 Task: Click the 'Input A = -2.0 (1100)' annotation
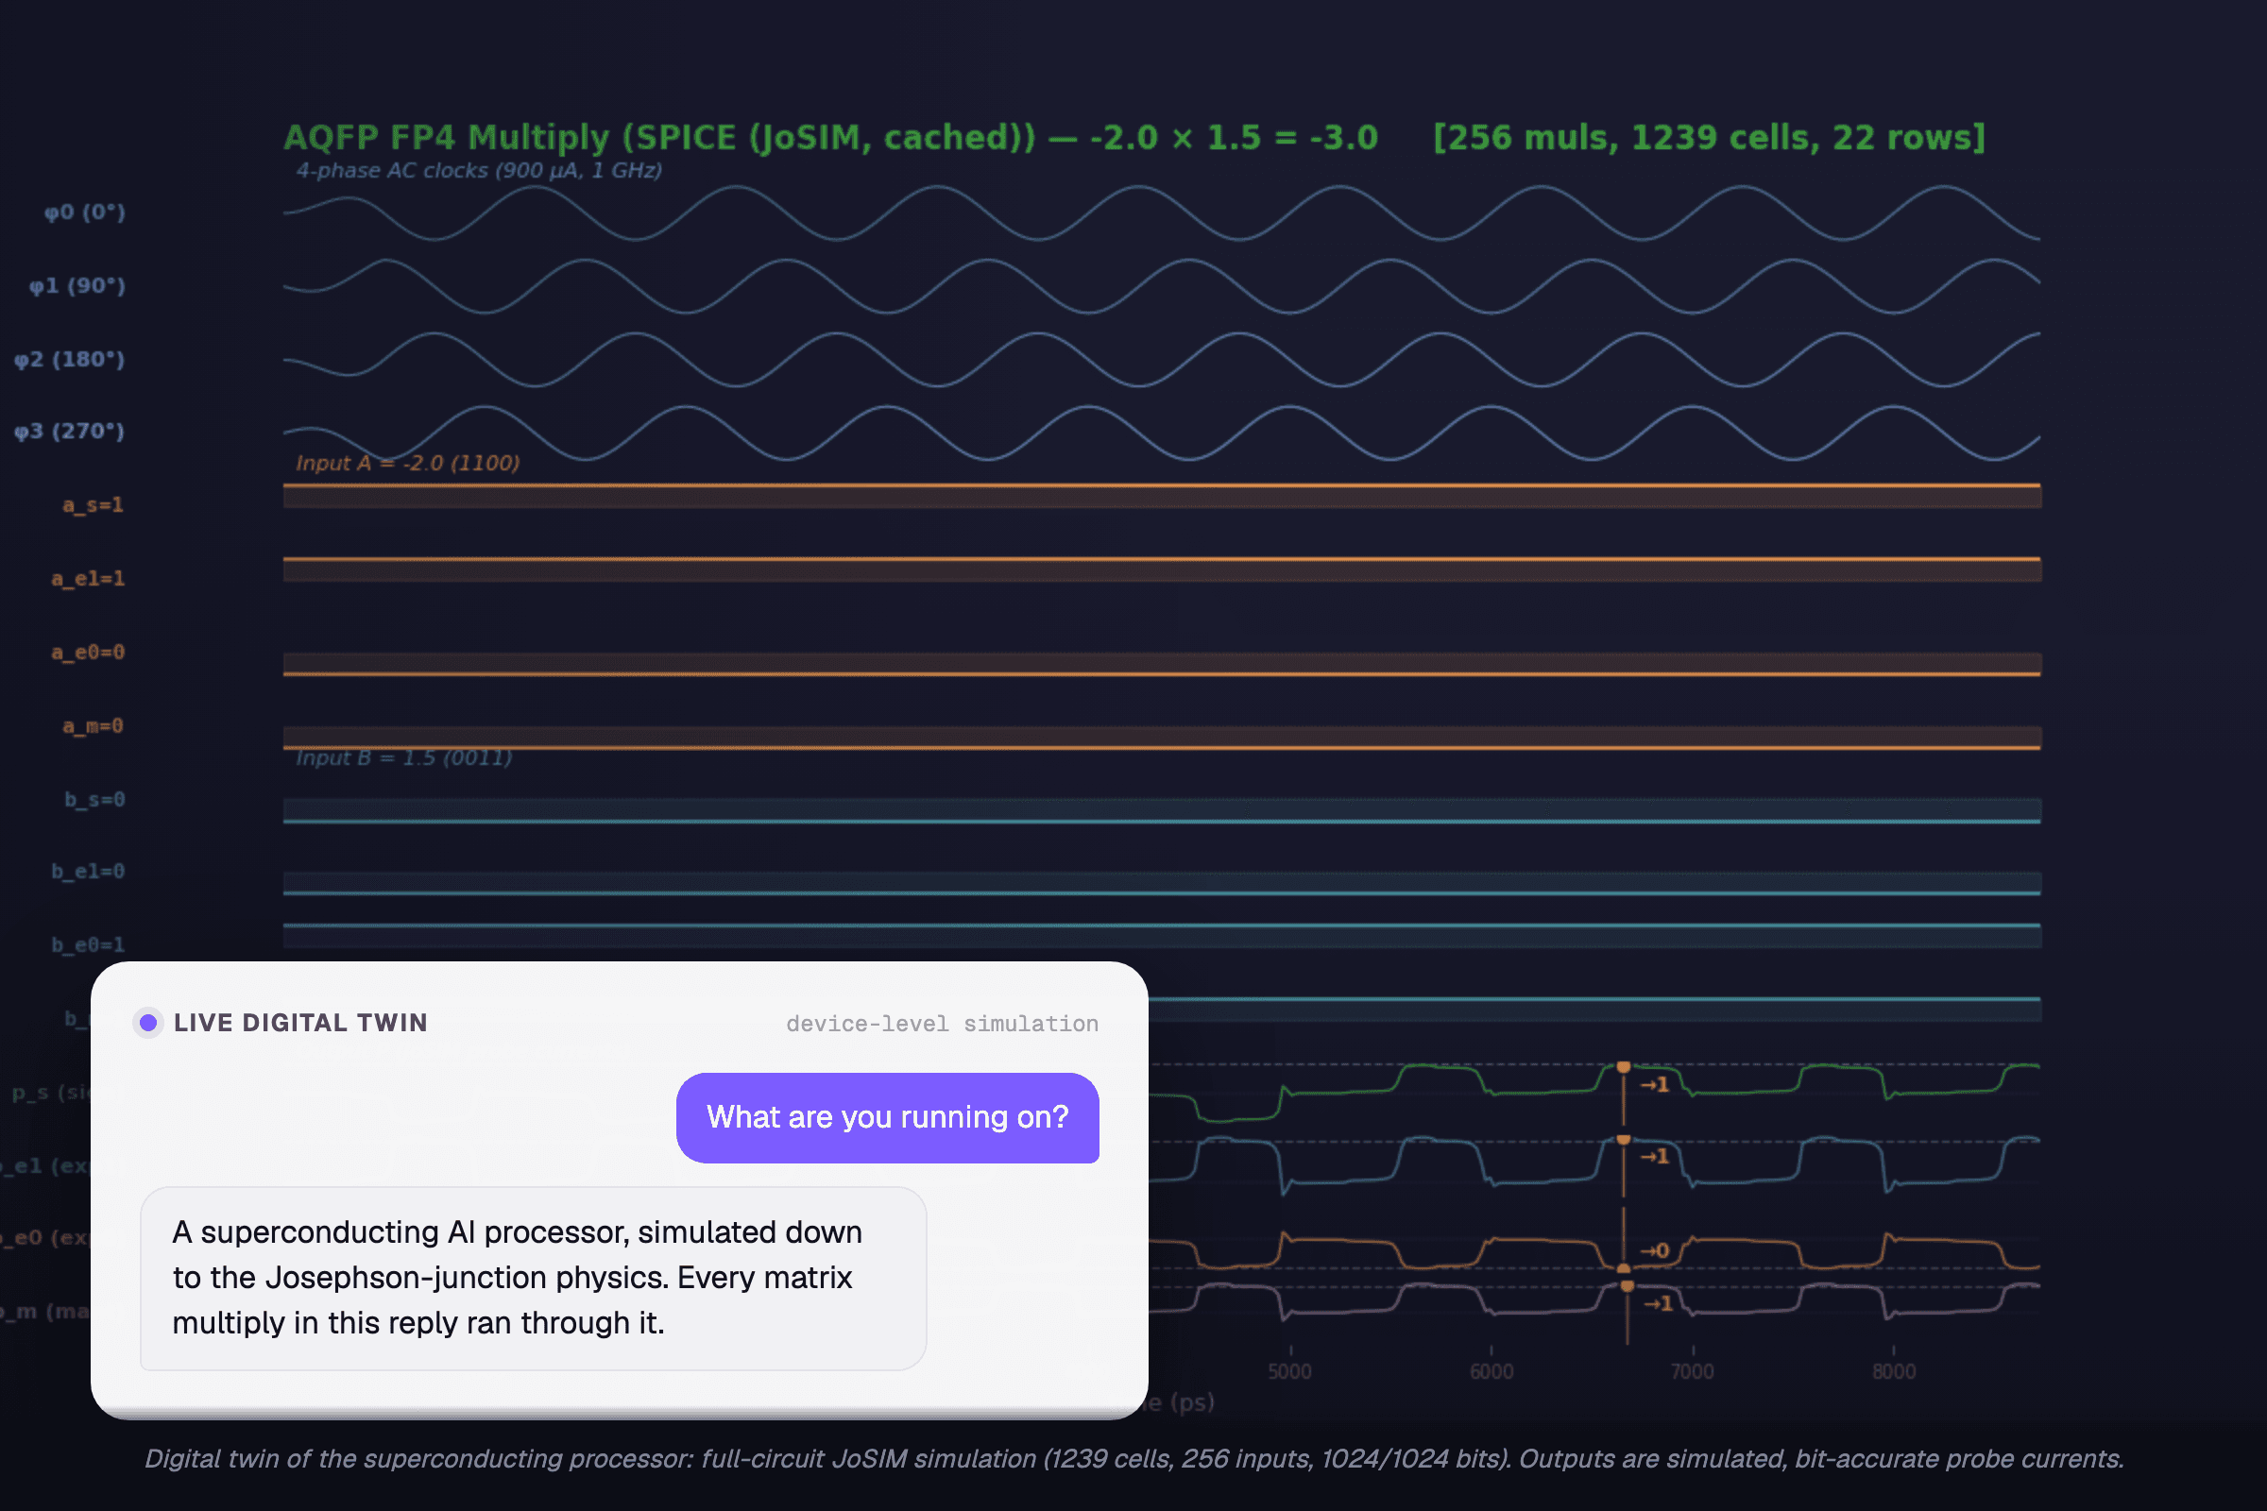pyautogui.click(x=408, y=464)
